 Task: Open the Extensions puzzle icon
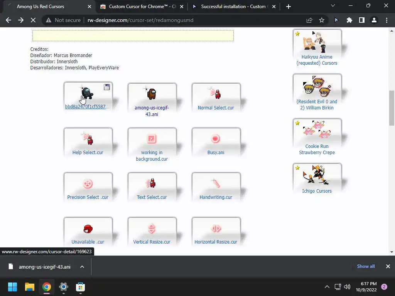click(x=349, y=20)
